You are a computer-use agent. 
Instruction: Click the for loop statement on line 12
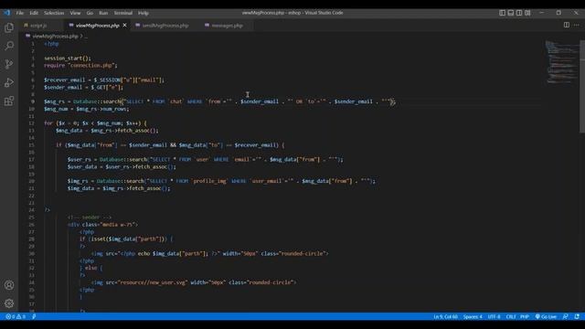(95, 123)
